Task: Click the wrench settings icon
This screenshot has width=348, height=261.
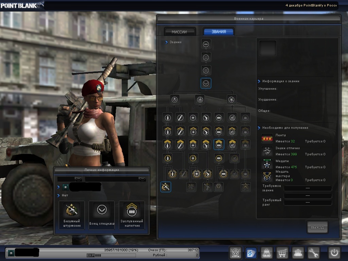Action: tap(313, 253)
